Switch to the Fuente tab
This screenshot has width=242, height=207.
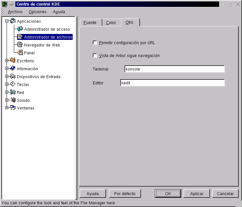click(90, 23)
